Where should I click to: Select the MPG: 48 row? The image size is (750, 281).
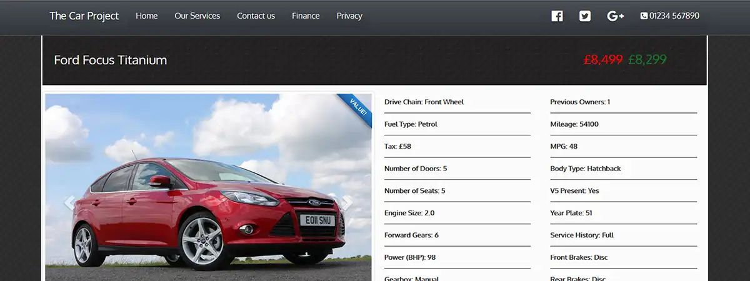[623, 147]
